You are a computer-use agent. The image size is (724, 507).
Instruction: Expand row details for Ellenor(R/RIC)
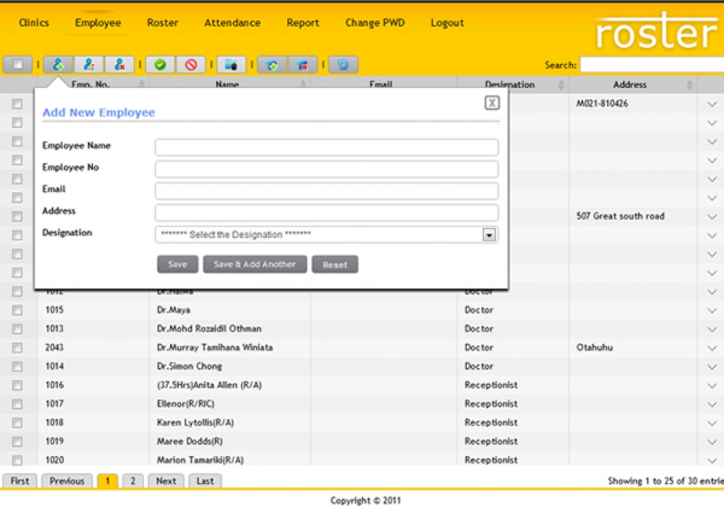point(712,405)
